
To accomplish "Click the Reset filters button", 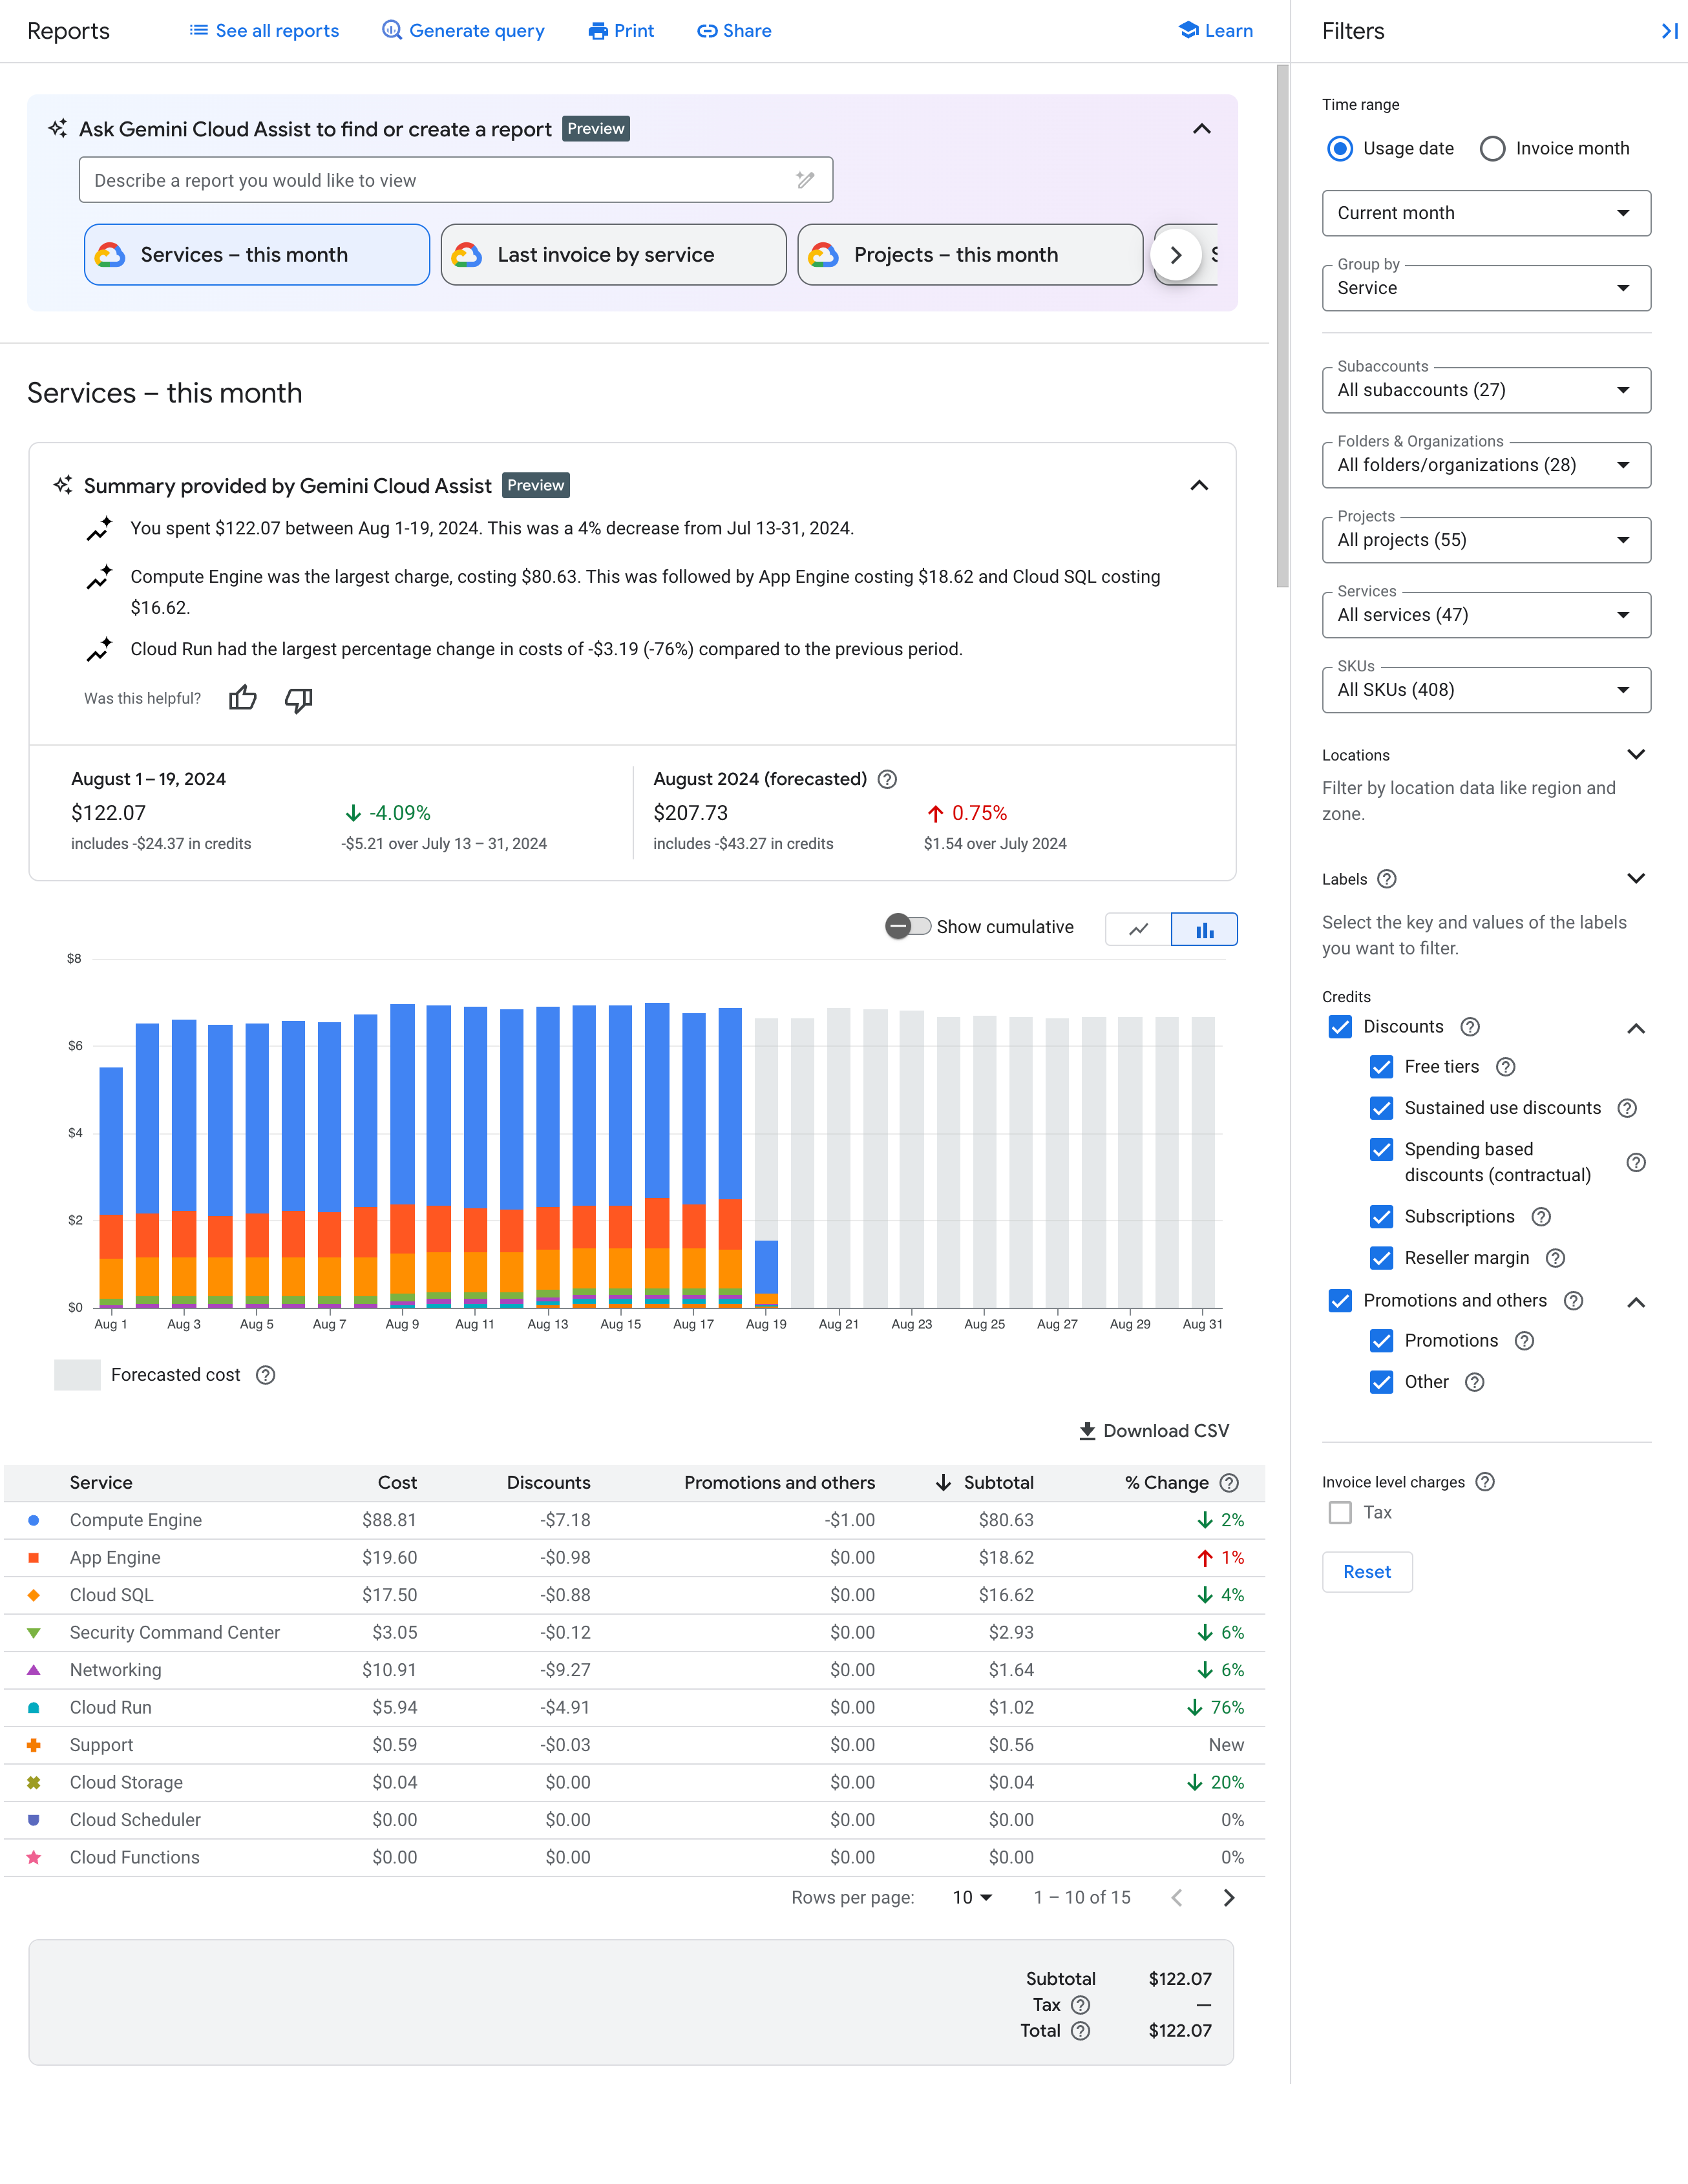I will pyautogui.click(x=1366, y=1571).
